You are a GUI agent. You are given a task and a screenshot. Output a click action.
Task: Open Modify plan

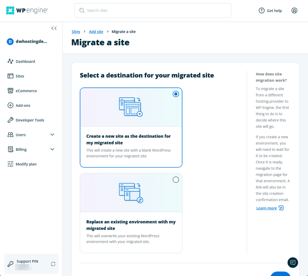point(26,164)
